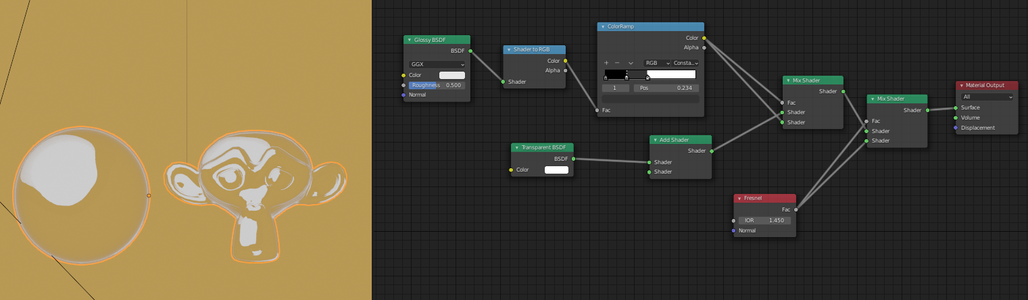1028x300 pixels.
Task: Click the Shader to RGB Color output socket
Action: (566, 61)
